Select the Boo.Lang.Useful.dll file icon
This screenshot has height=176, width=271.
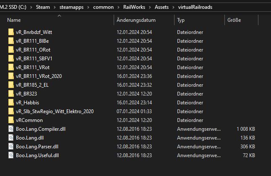(11, 155)
